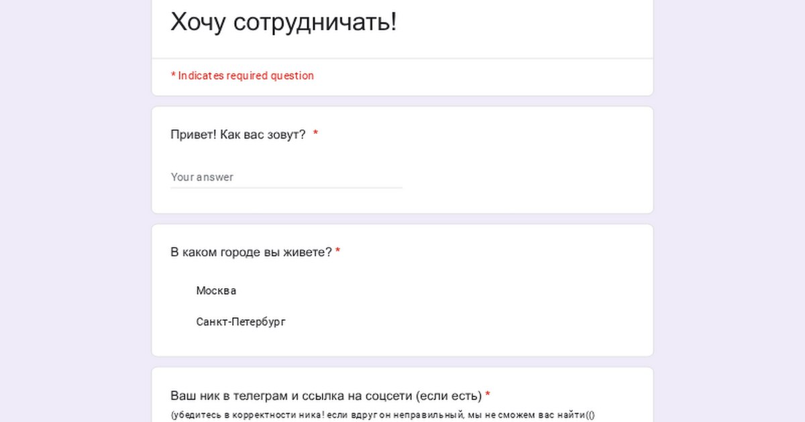Click the "* Indicates required question" notice
Viewport: 805px width, 422px height.
pyautogui.click(x=242, y=76)
